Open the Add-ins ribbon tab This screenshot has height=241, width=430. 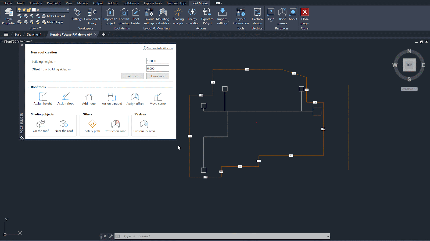pyautogui.click(x=113, y=3)
